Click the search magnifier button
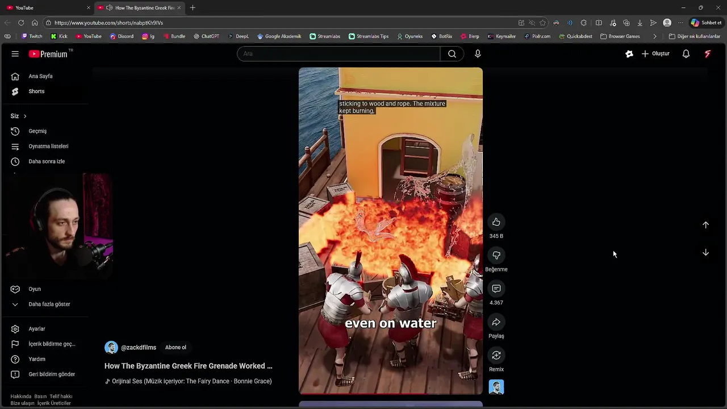Image resolution: width=727 pixels, height=409 pixels. [452, 54]
